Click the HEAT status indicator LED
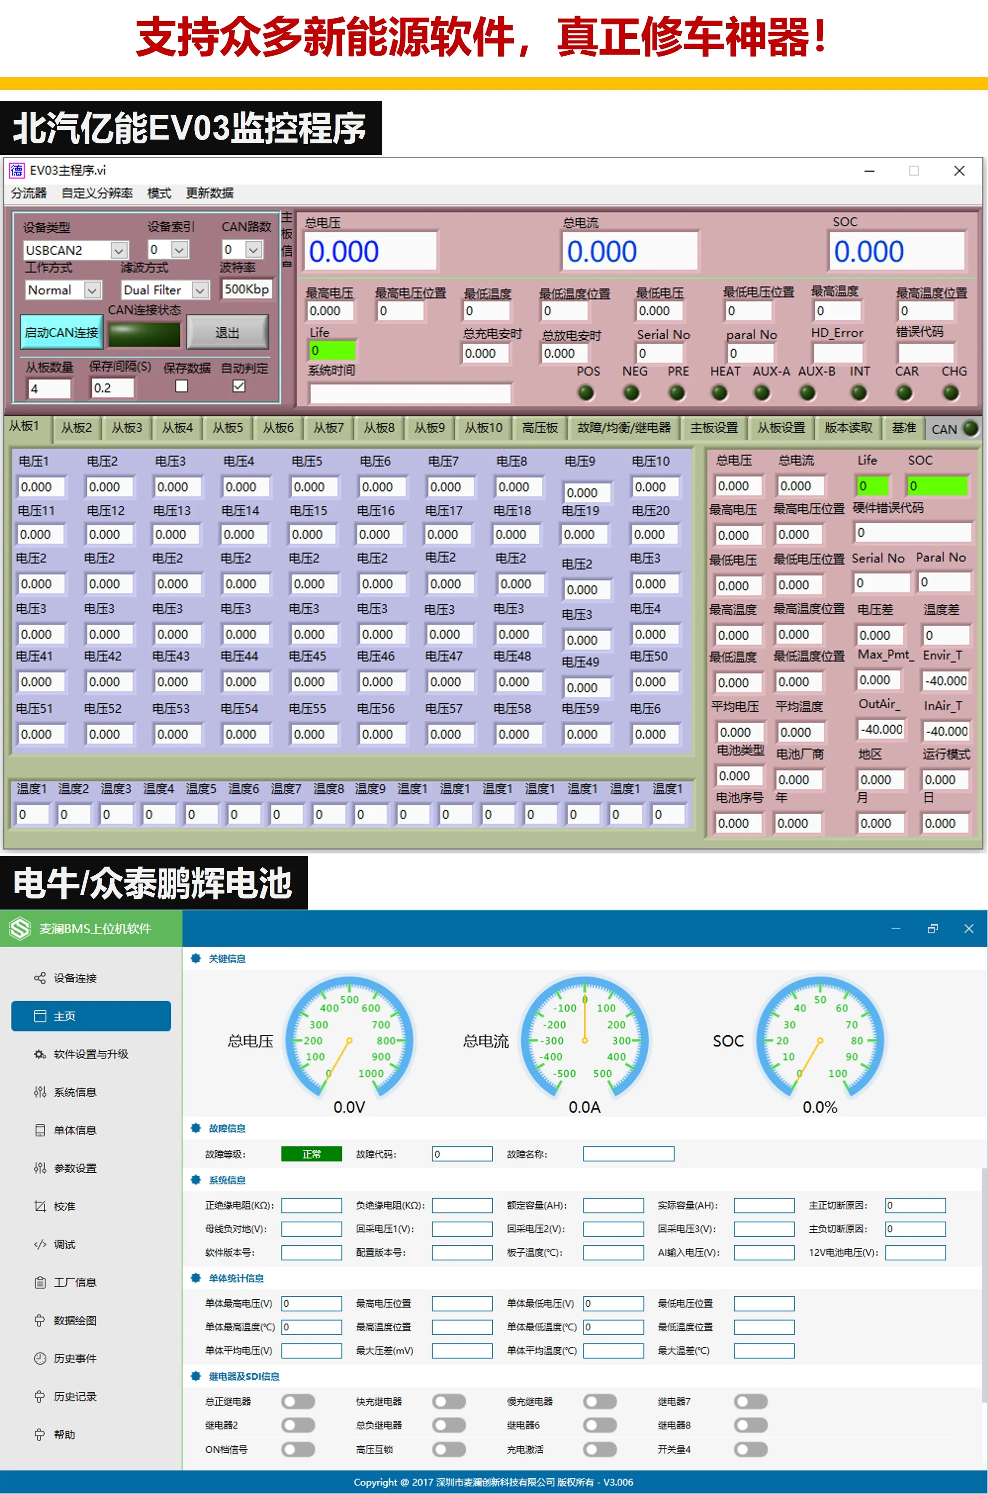988x1494 pixels. click(719, 393)
